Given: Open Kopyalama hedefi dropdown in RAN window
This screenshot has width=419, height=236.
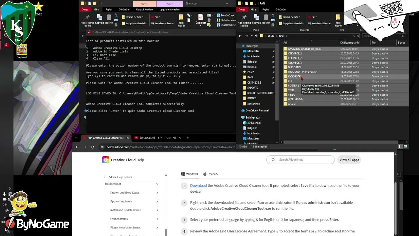Looking at the screenshot, I should pos(291,23).
